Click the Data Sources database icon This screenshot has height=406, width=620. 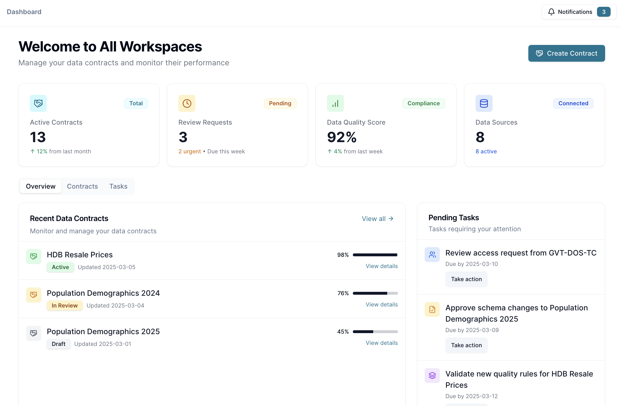pos(484,103)
